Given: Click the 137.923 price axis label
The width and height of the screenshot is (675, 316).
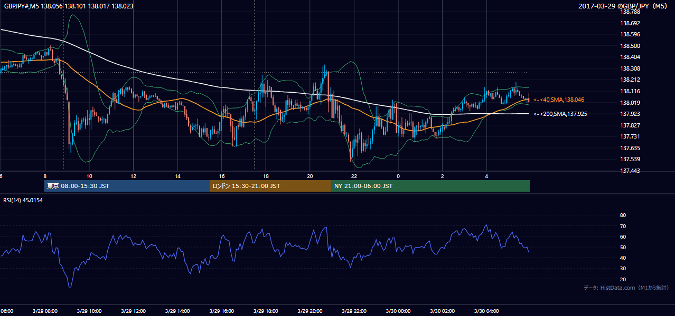Looking at the screenshot, I should click(x=630, y=114).
